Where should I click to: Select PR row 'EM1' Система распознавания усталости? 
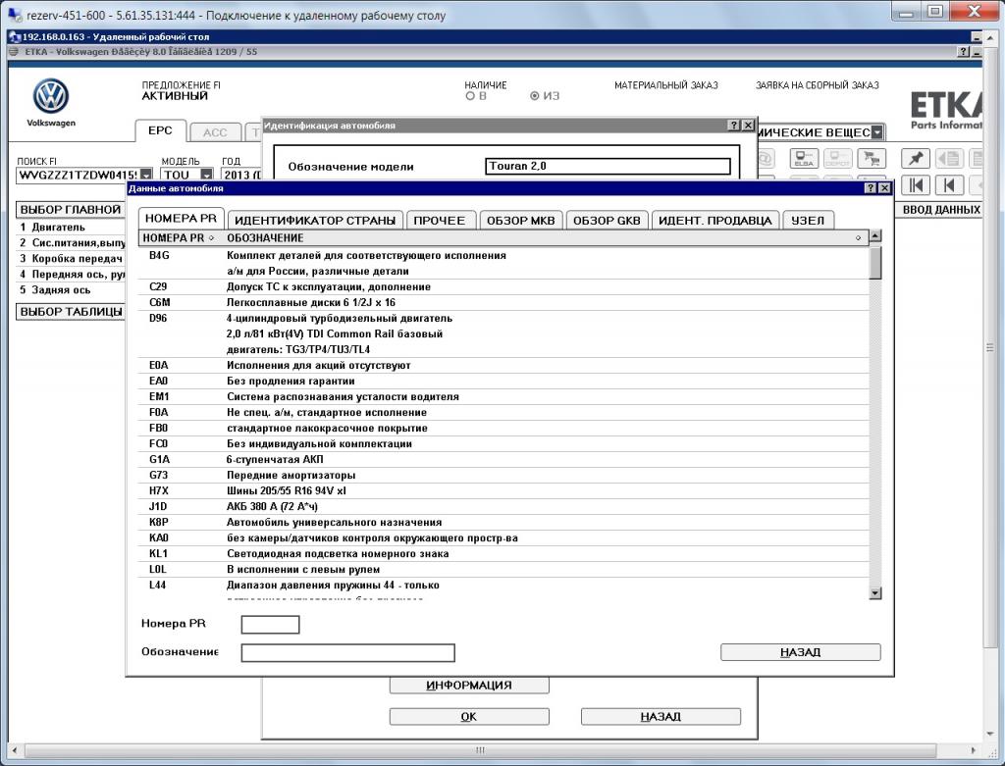tap(503, 397)
